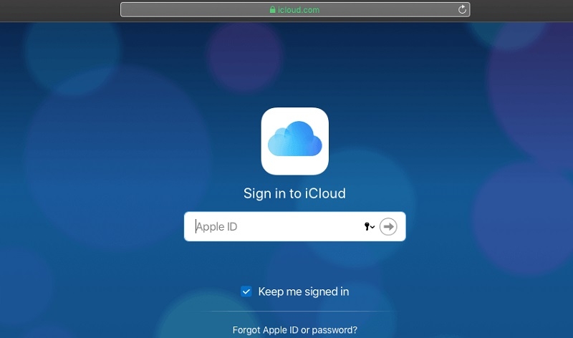Click the Keep me signed in label
The height and width of the screenshot is (338, 573).
point(304,291)
